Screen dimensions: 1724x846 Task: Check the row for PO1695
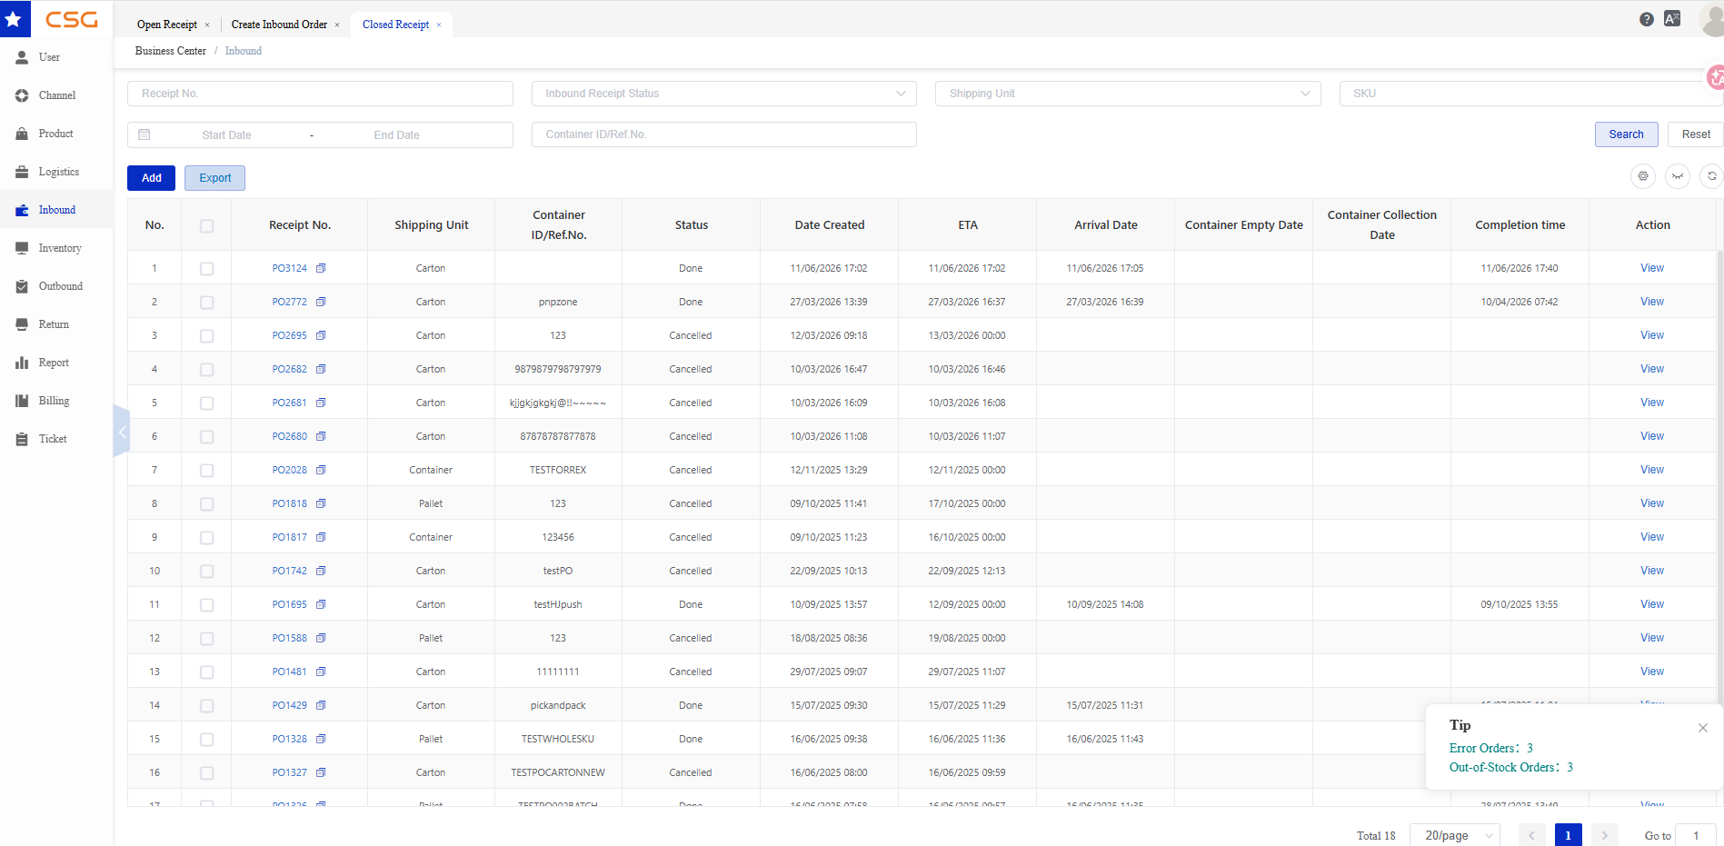207,605
